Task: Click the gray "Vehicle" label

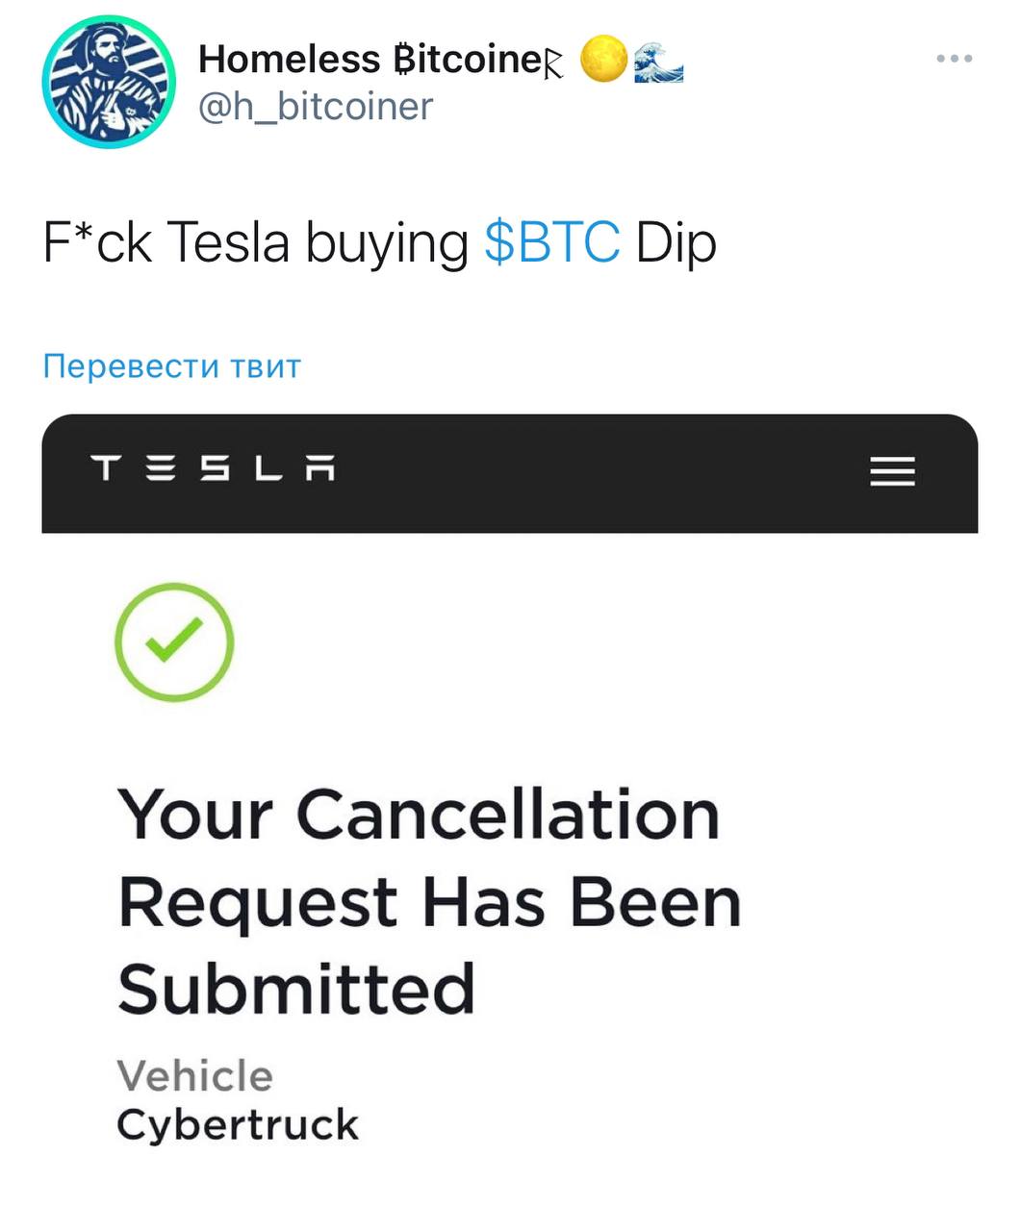Action: [x=194, y=1075]
